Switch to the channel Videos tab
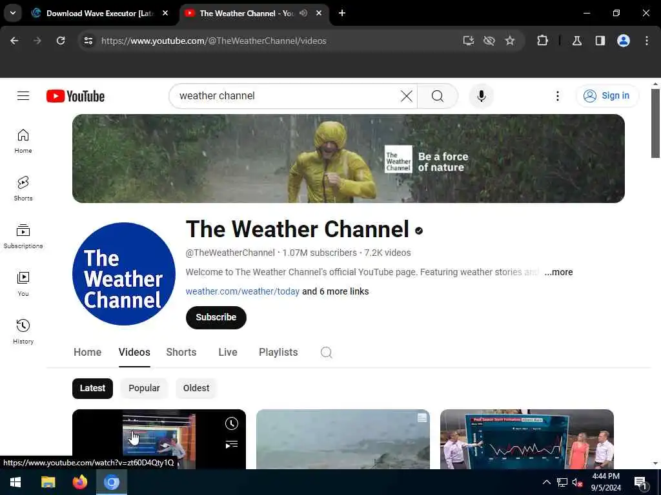661x495 pixels. click(x=134, y=353)
